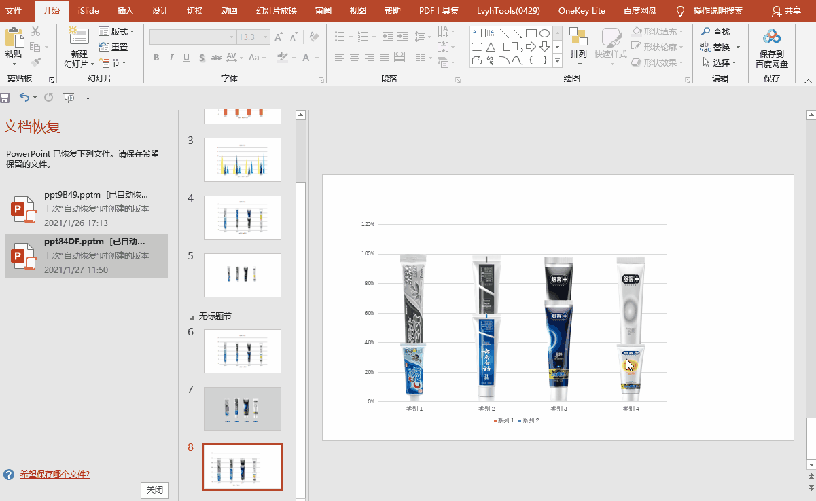
Task: Click the 关闭 button in recovery pane
Action: coord(155,490)
